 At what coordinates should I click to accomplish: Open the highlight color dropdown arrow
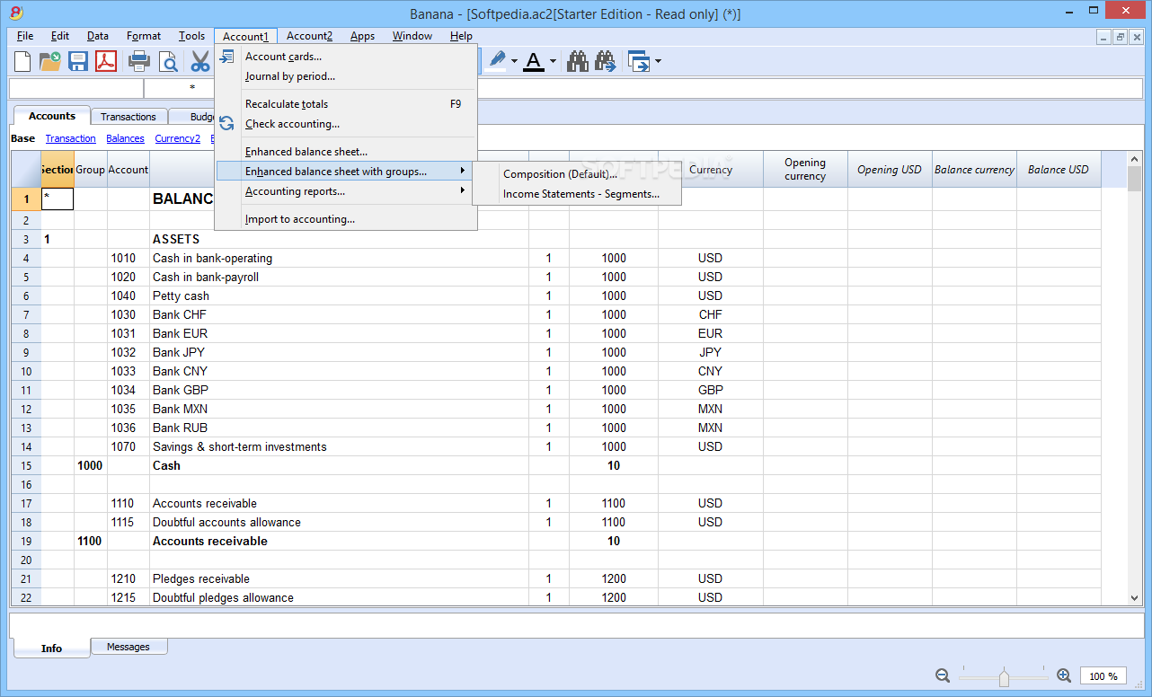[514, 62]
